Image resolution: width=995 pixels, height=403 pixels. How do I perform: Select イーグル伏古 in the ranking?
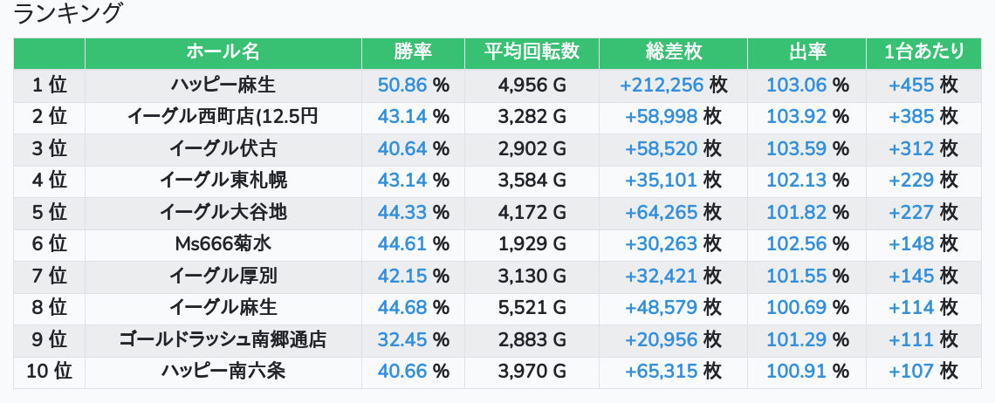pyautogui.click(x=223, y=148)
